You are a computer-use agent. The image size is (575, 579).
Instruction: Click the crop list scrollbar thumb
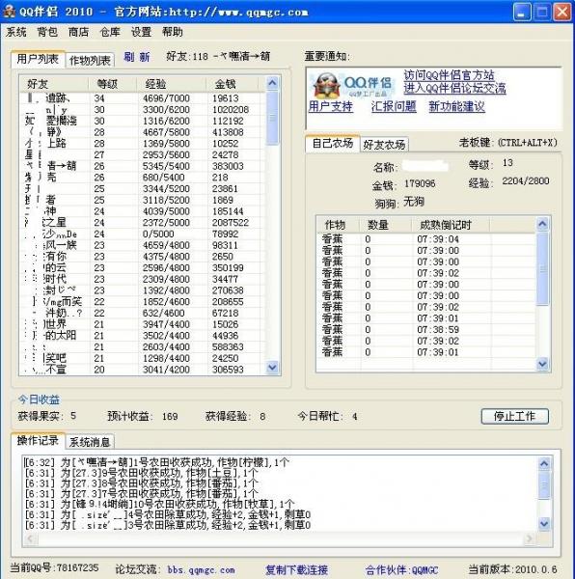542,268
